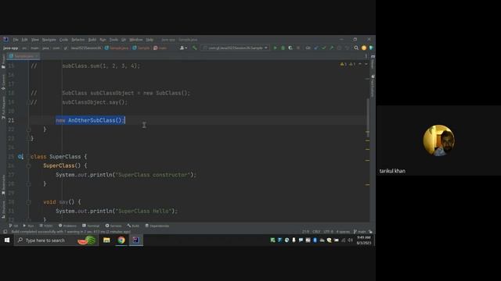This screenshot has height=281, width=501.
Task: Open the Dependencies tool window button
Action: pos(157,226)
